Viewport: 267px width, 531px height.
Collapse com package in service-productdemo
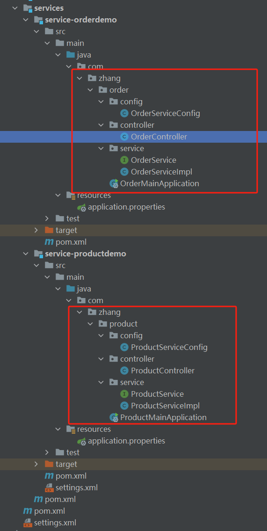click(69, 300)
